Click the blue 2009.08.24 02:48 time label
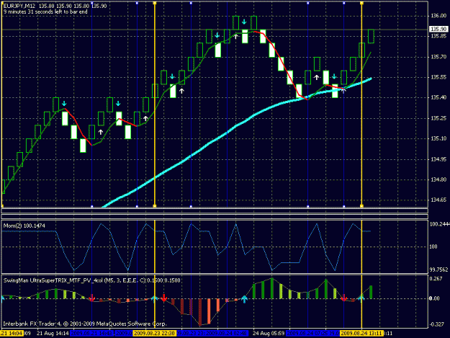The width and height of the screenshot is (450, 338). coord(227,334)
